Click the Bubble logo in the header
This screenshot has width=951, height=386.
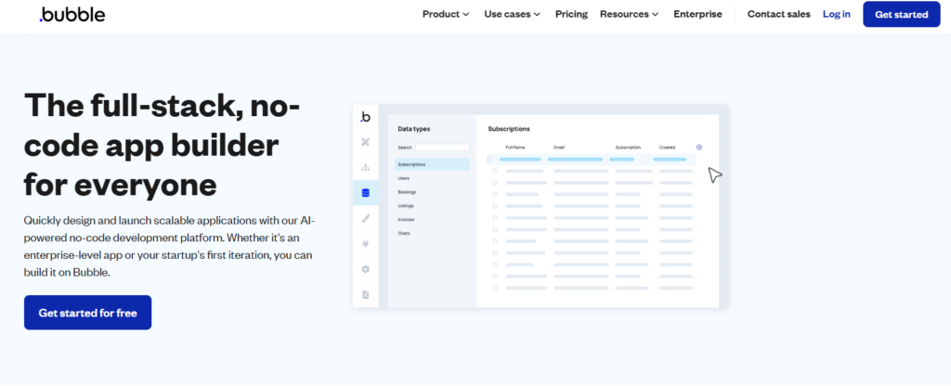pos(72,14)
